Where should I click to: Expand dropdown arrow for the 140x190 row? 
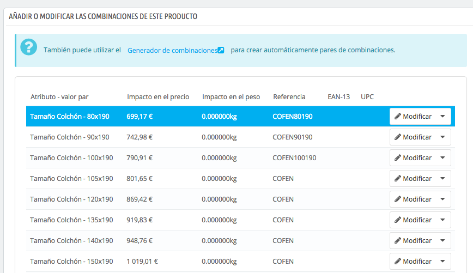tap(443, 241)
